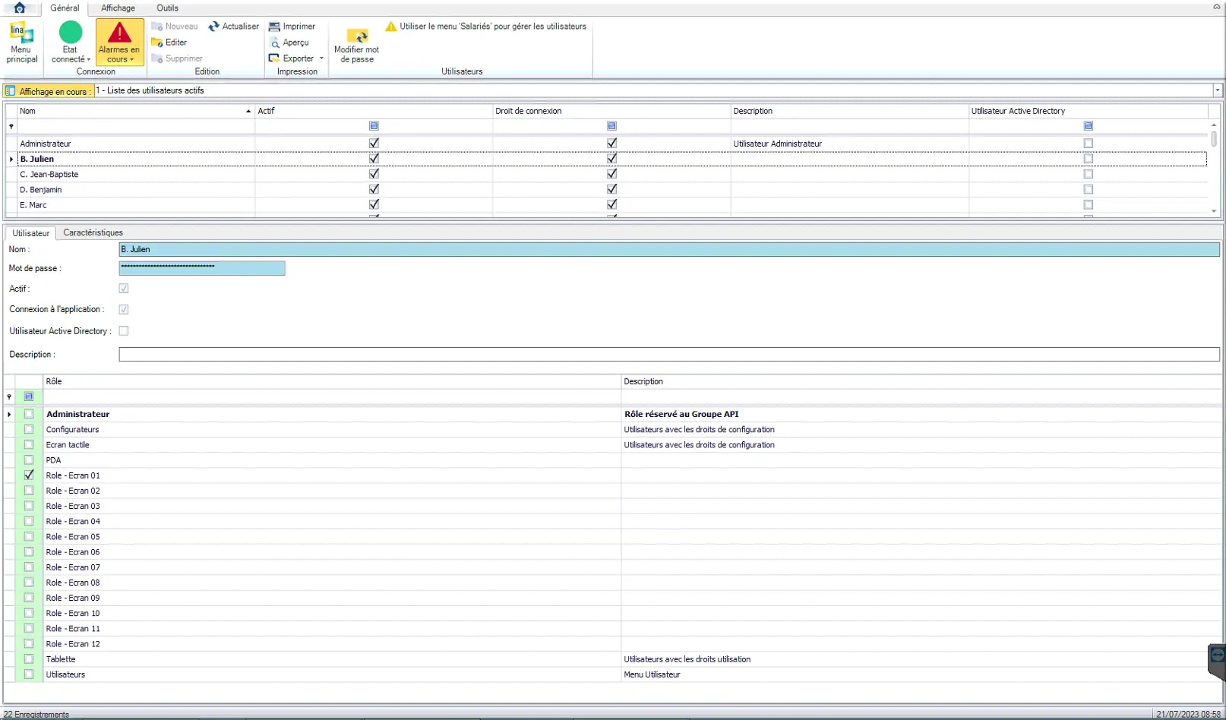Click row indicator arrow for Administrateur role
Screen dimensions: 1226x720
(9, 414)
